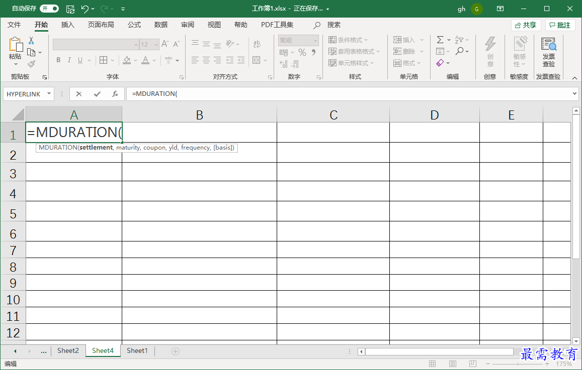
Task: Confirm formula with checkmark icon
Action: click(x=97, y=94)
